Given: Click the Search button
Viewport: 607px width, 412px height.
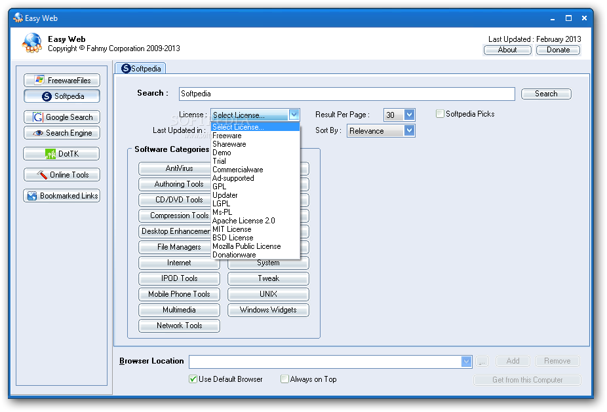Looking at the screenshot, I should click(x=546, y=94).
